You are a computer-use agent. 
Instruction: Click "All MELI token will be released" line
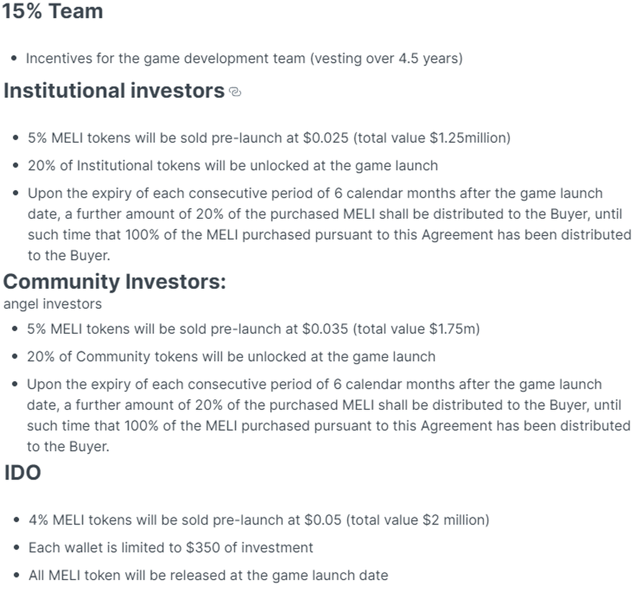(x=208, y=575)
